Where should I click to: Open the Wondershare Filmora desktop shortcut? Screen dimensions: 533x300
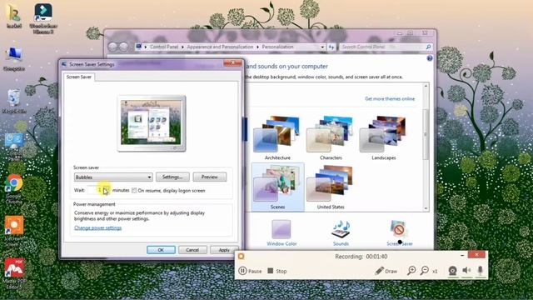pos(43,18)
